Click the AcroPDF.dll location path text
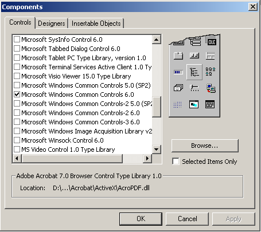 (101, 188)
